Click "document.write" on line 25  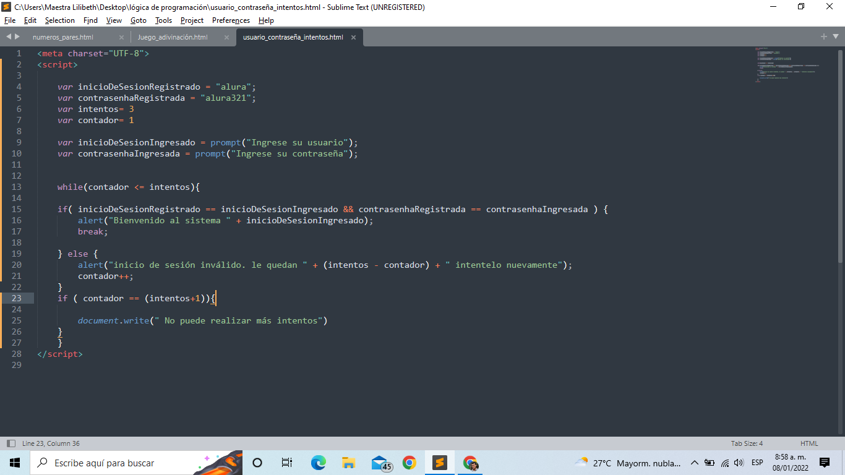click(x=114, y=320)
